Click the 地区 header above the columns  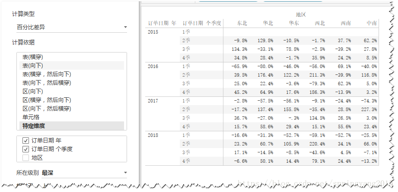pyautogui.click(x=301, y=15)
